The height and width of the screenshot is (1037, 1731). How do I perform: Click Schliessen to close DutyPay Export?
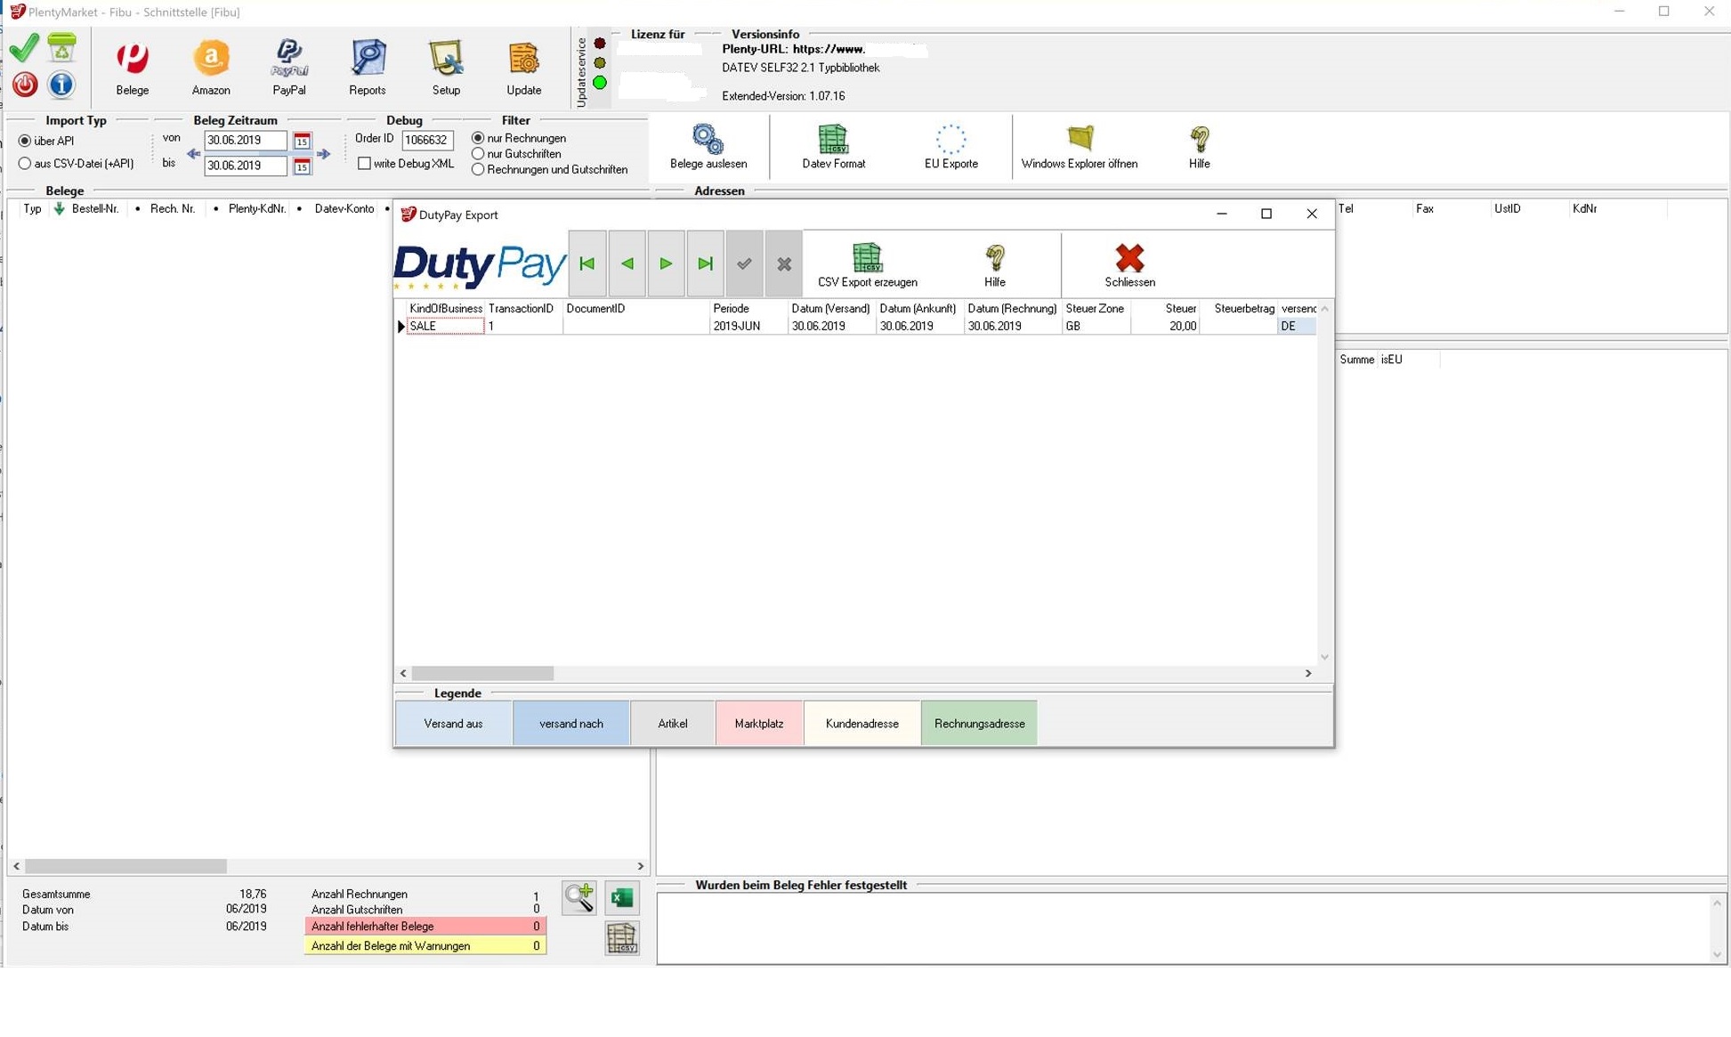click(x=1130, y=265)
